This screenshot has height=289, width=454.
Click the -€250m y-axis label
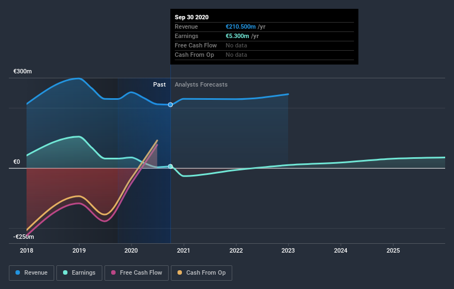(24, 237)
